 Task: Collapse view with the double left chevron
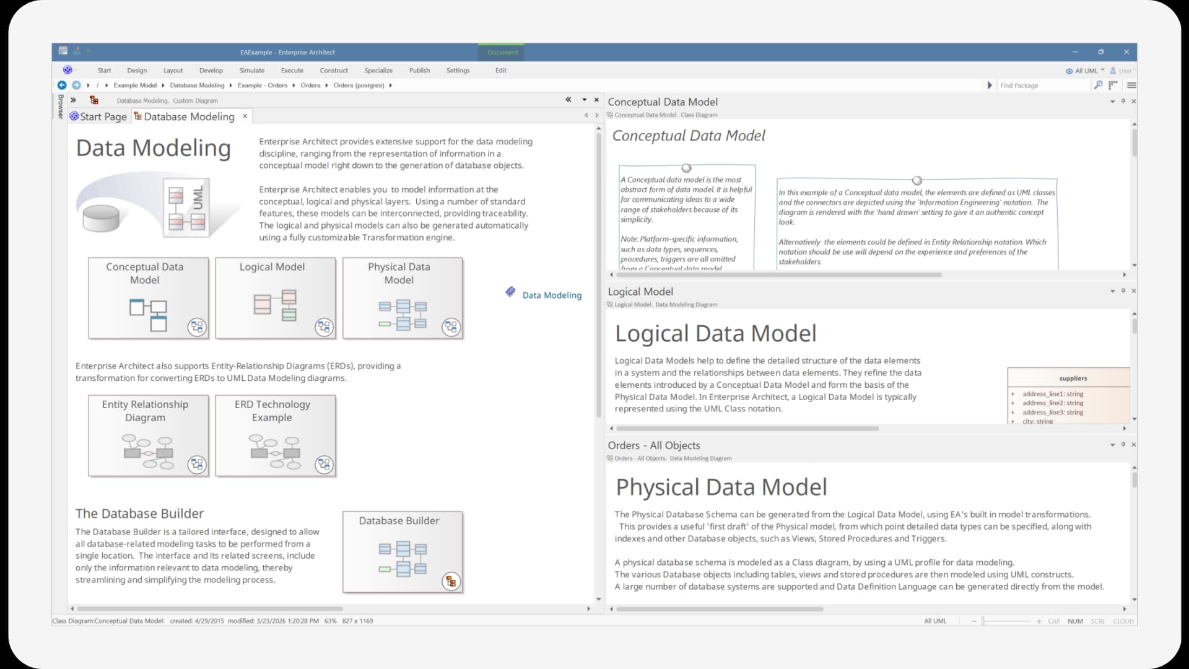568,100
